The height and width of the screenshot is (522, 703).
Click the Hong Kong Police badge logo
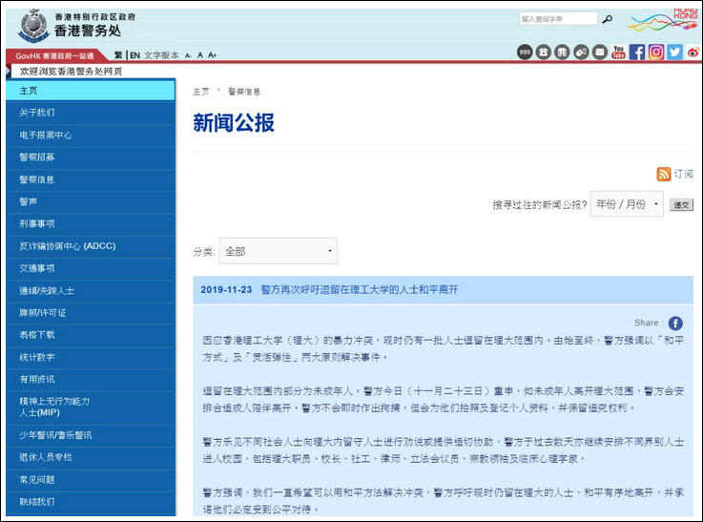click(x=32, y=26)
